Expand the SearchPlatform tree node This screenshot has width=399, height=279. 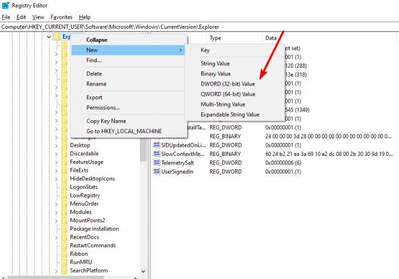coord(56,270)
